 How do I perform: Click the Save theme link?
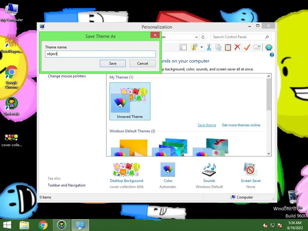pos(207,125)
